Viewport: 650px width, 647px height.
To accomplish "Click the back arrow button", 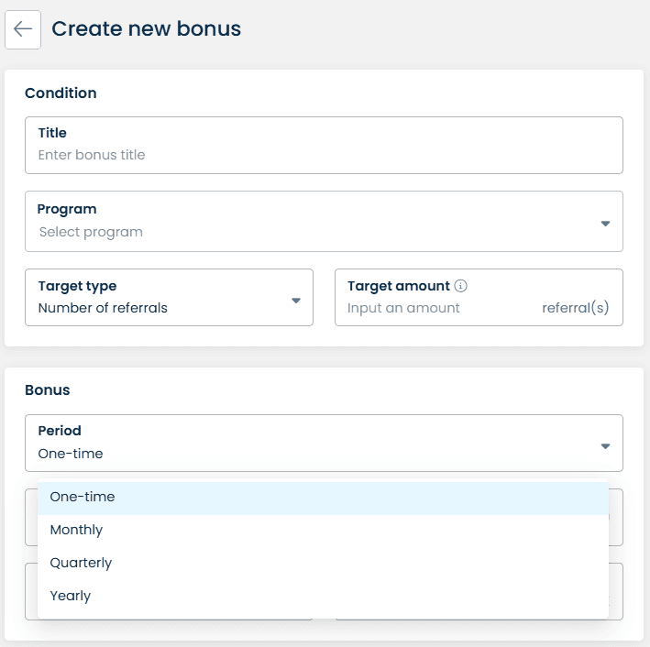I will tap(23, 29).
